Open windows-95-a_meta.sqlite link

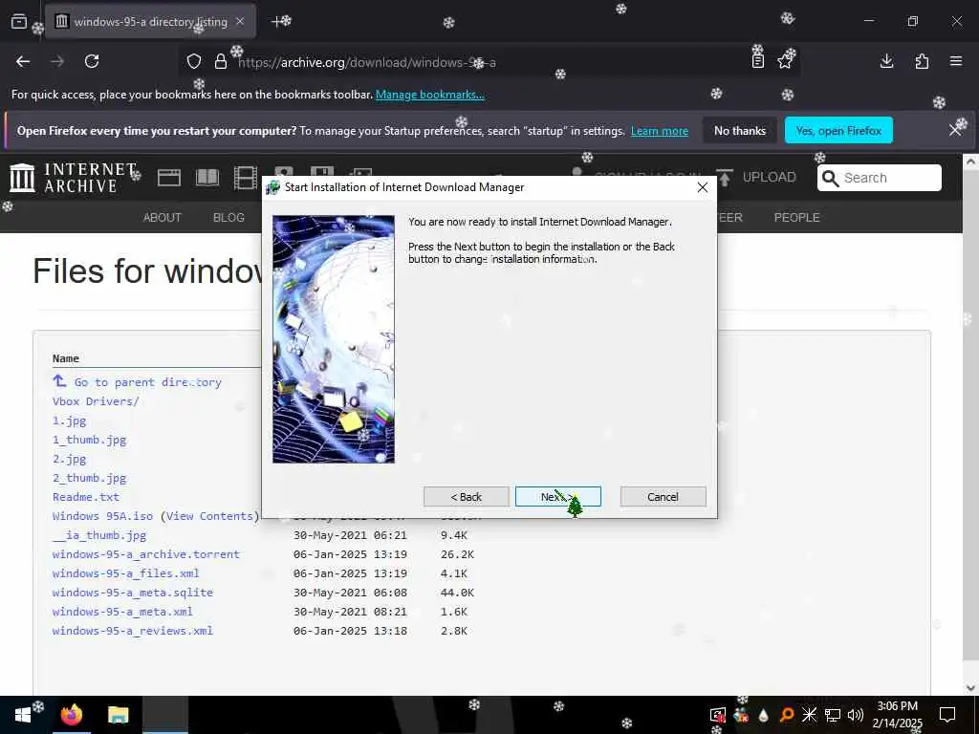132,593
